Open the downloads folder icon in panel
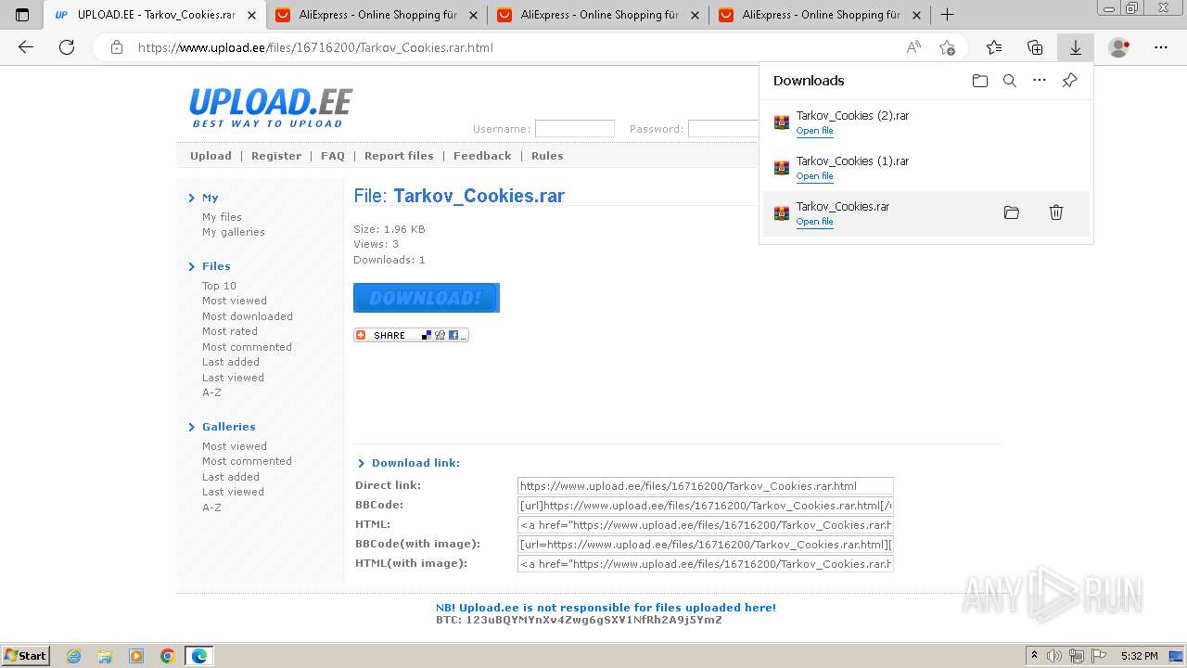The width and height of the screenshot is (1187, 668). (x=980, y=81)
